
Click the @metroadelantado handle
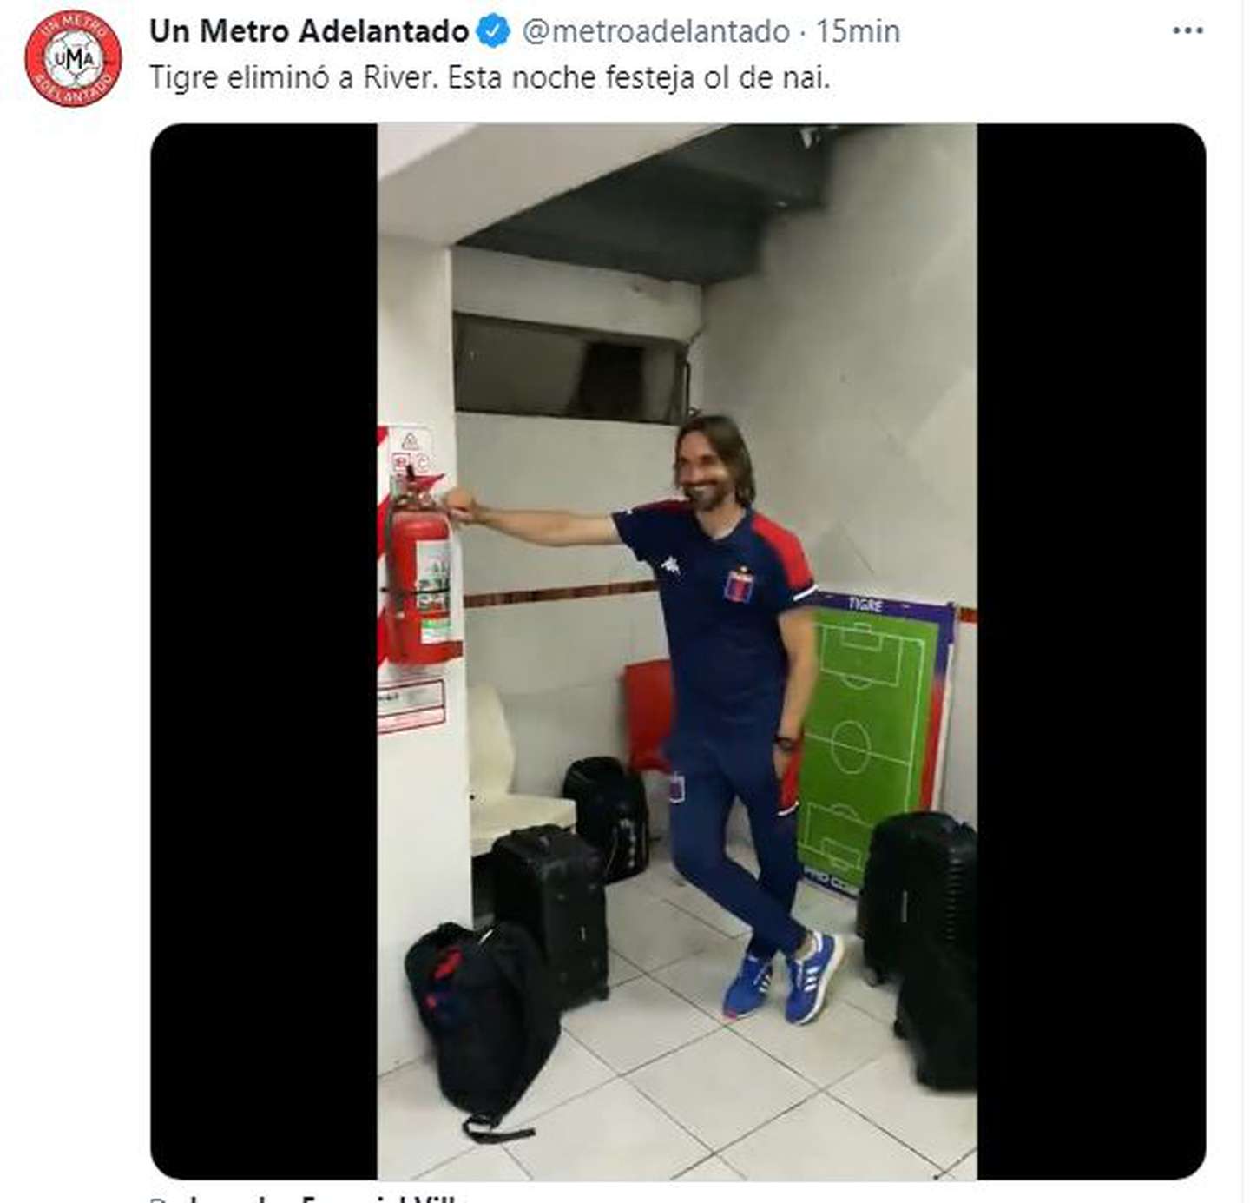[x=655, y=31]
